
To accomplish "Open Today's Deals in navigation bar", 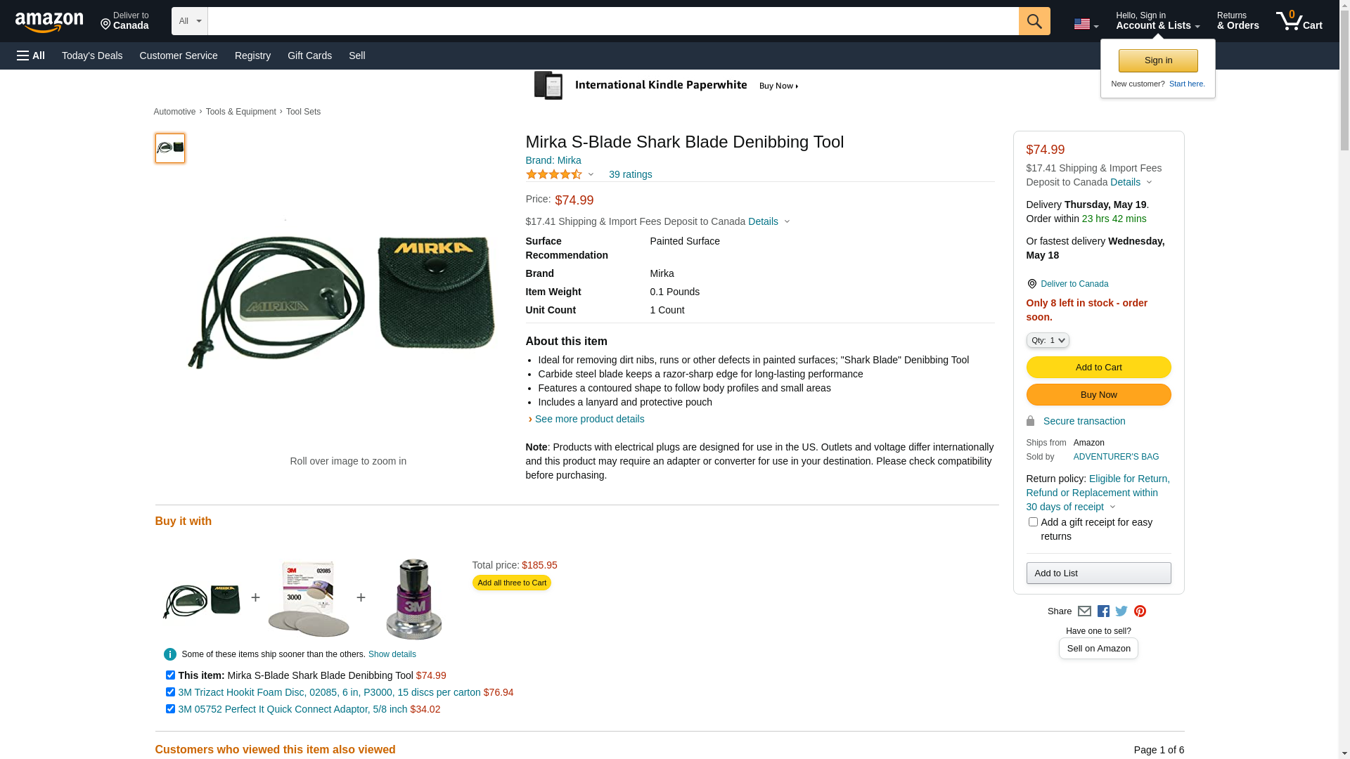I will pyautogui.click(x=92, y=56).
